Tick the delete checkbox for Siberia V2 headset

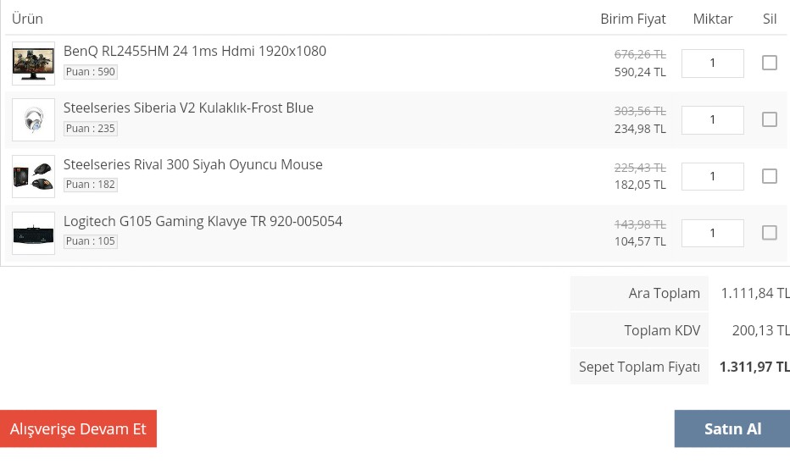click(770, 119)
